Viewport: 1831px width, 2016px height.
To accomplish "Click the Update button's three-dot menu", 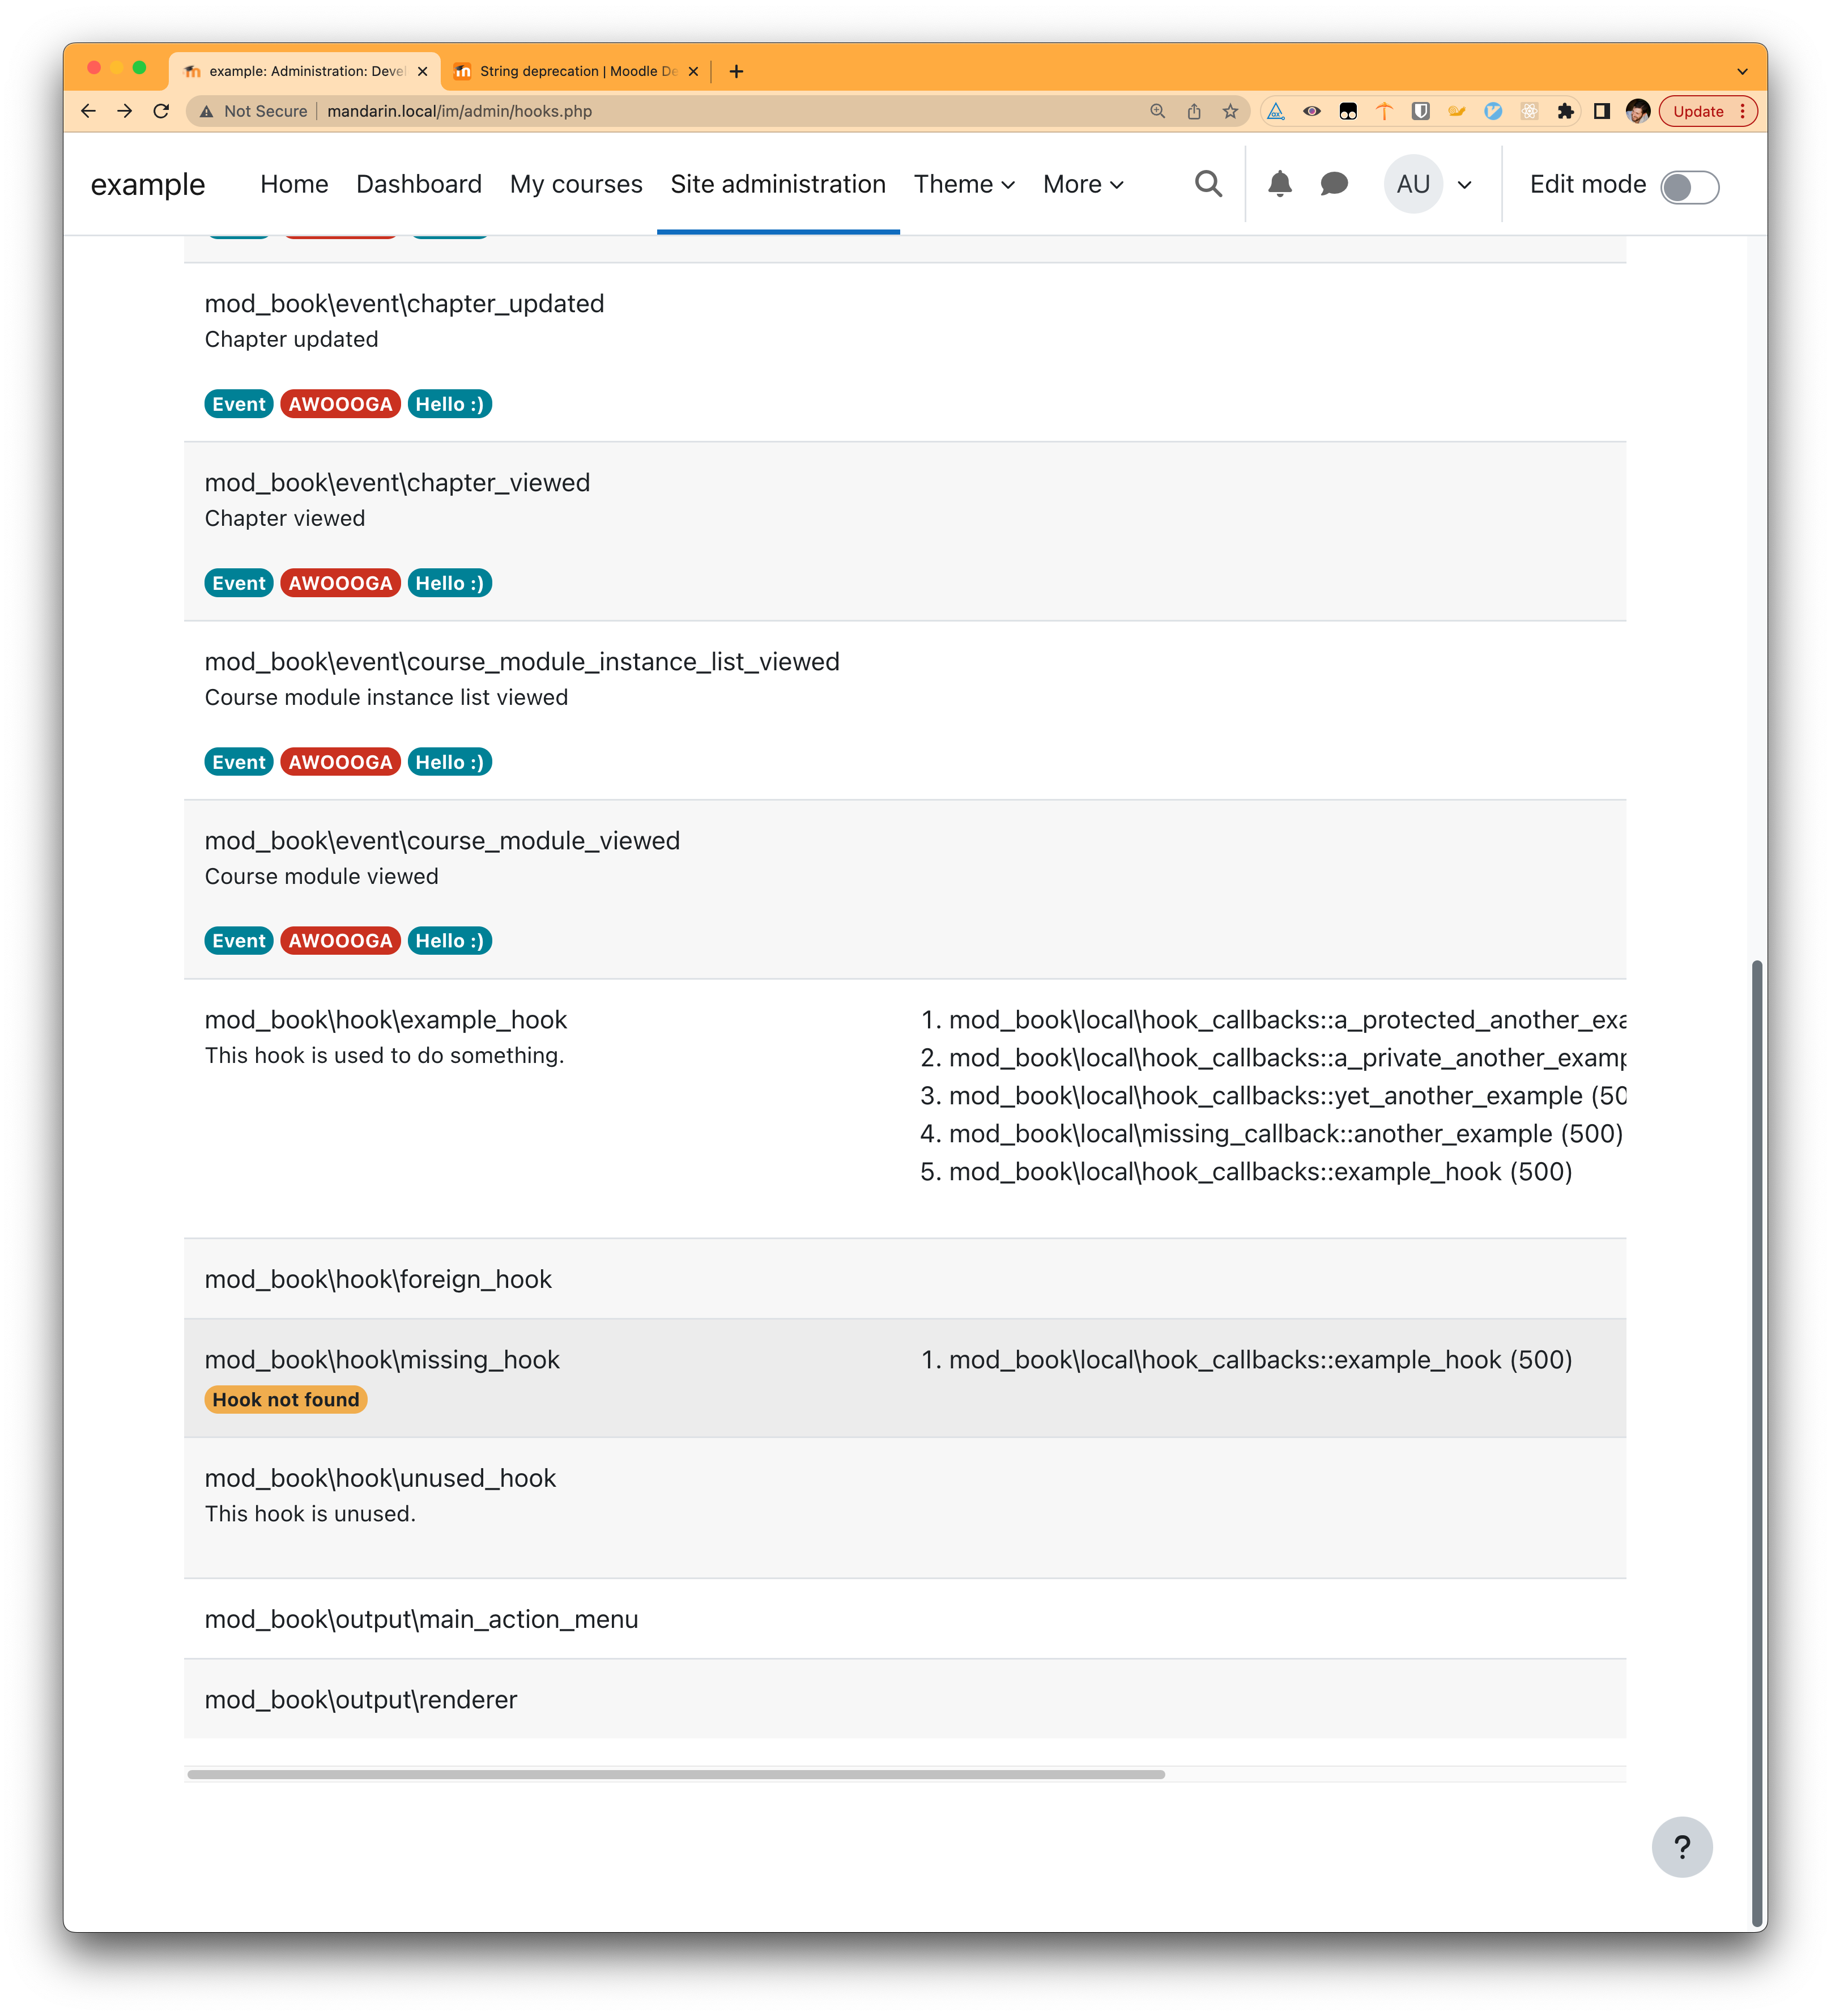I will (1743, 111).
